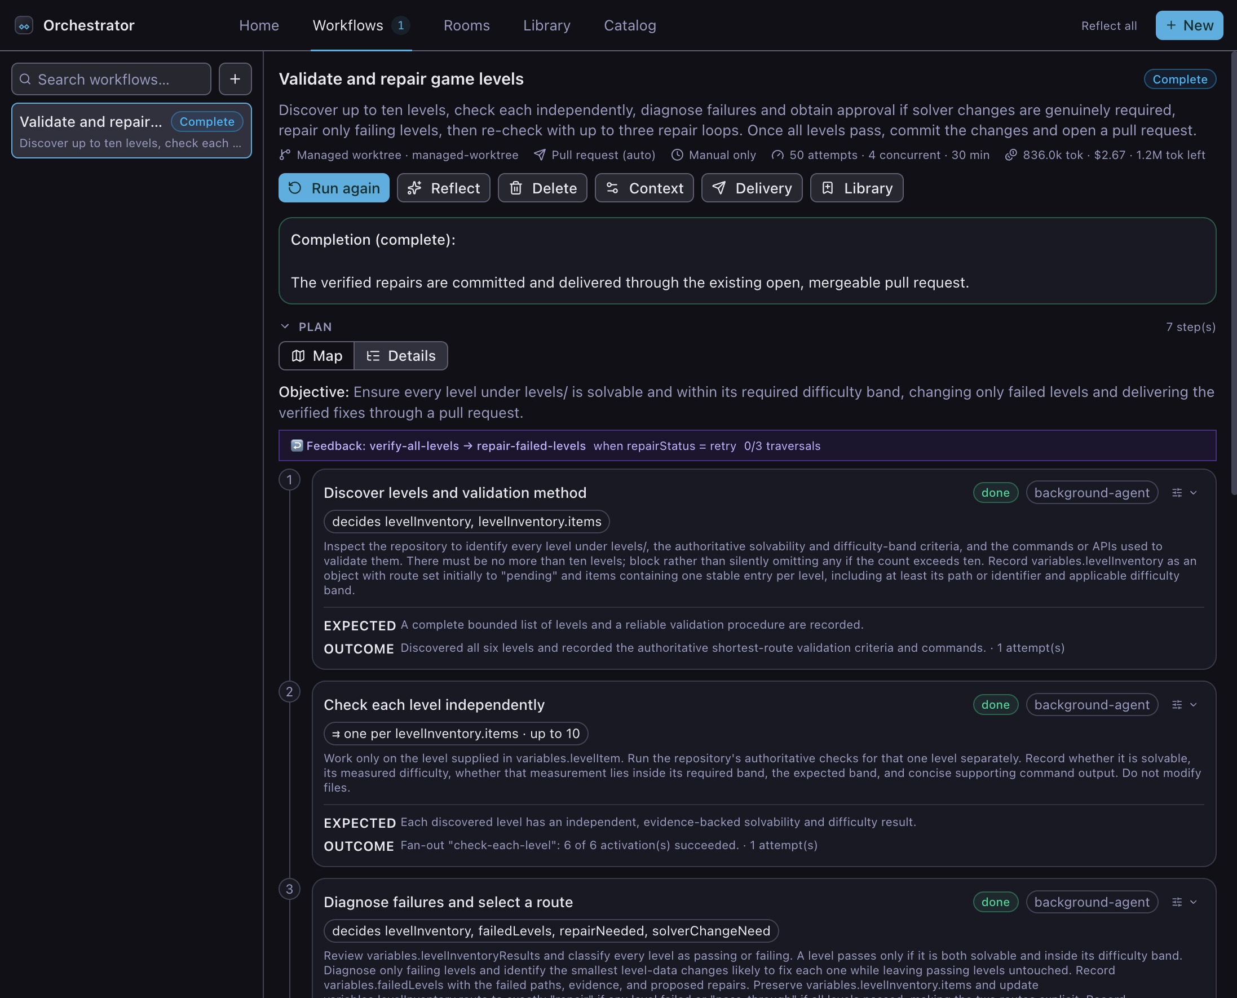Expand chevron of Discover levels step
The image size is (1237, 998).
click(x=1194, y=493)
